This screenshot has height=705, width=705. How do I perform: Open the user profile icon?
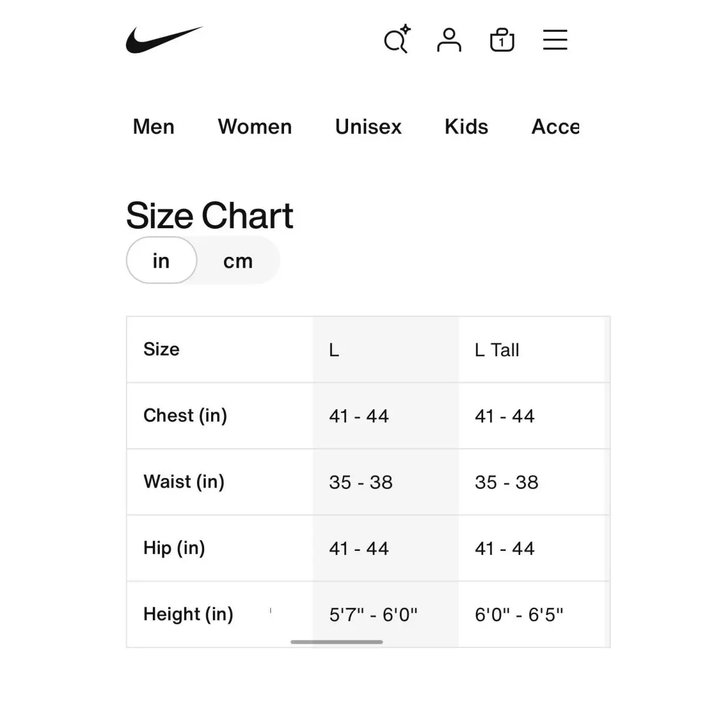click(449, 40)
